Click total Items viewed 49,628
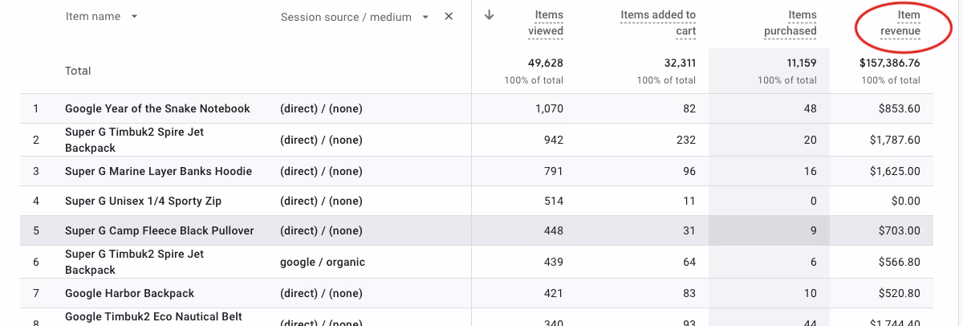The height and width of the screenshot is (326, 963). pos(546,63)
